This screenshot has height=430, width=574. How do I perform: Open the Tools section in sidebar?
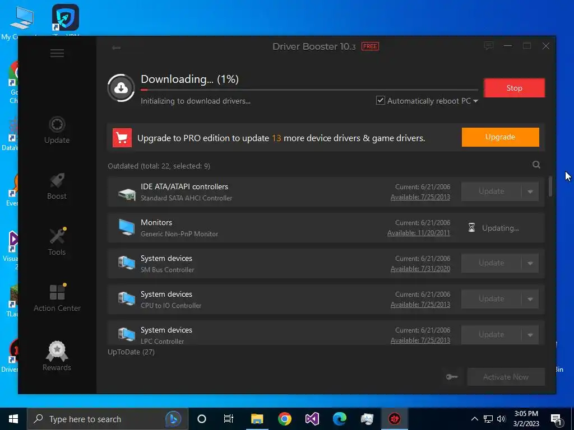point(57,242)
